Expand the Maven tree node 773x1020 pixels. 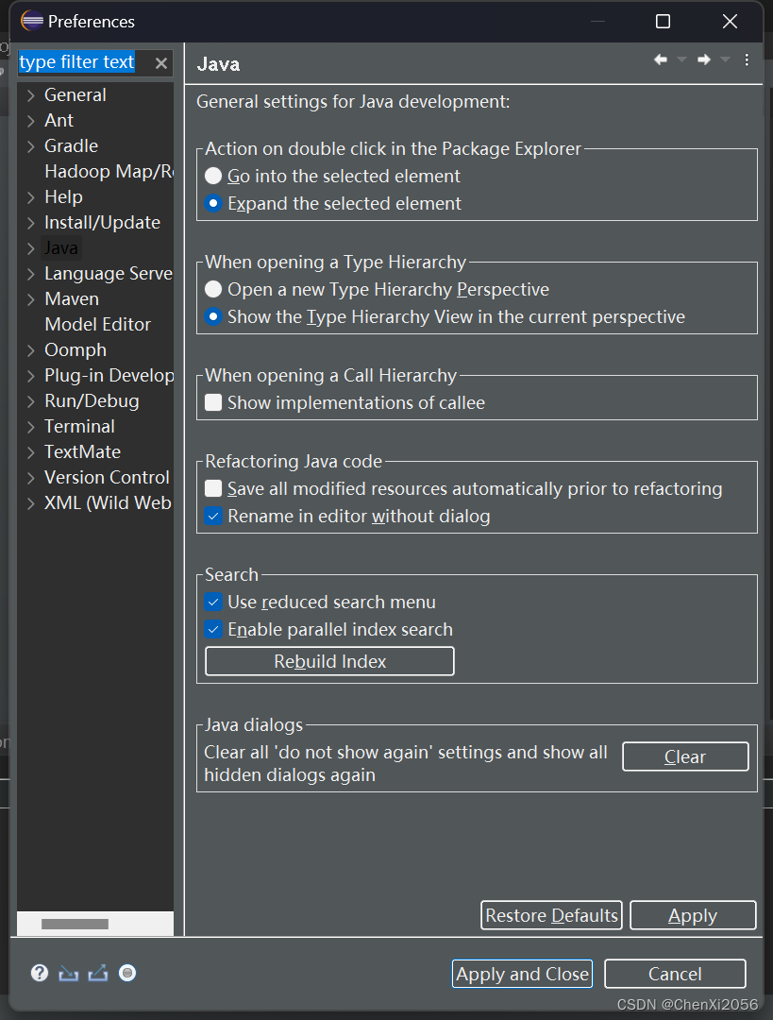tap(30, 299)
